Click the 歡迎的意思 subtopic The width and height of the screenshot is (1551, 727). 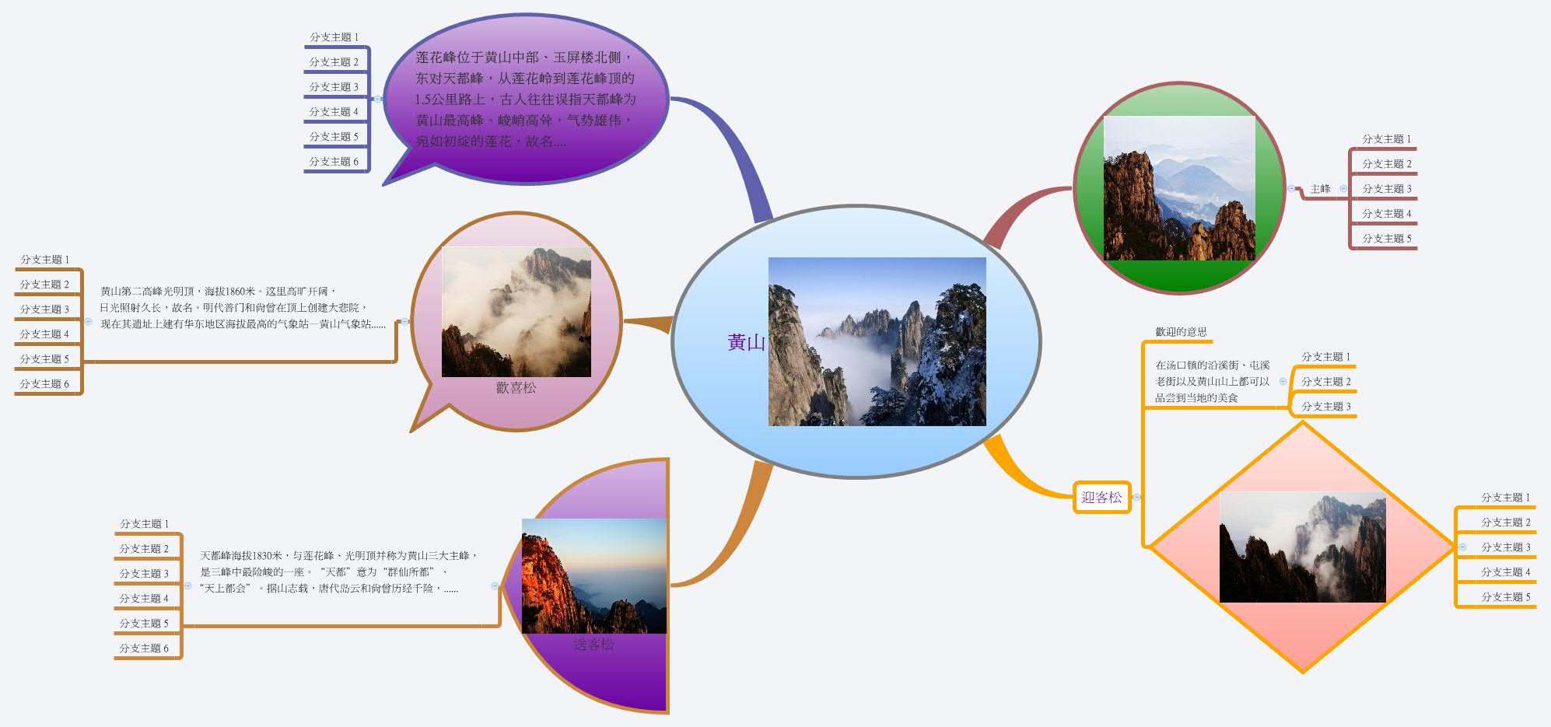point(1181,332)
